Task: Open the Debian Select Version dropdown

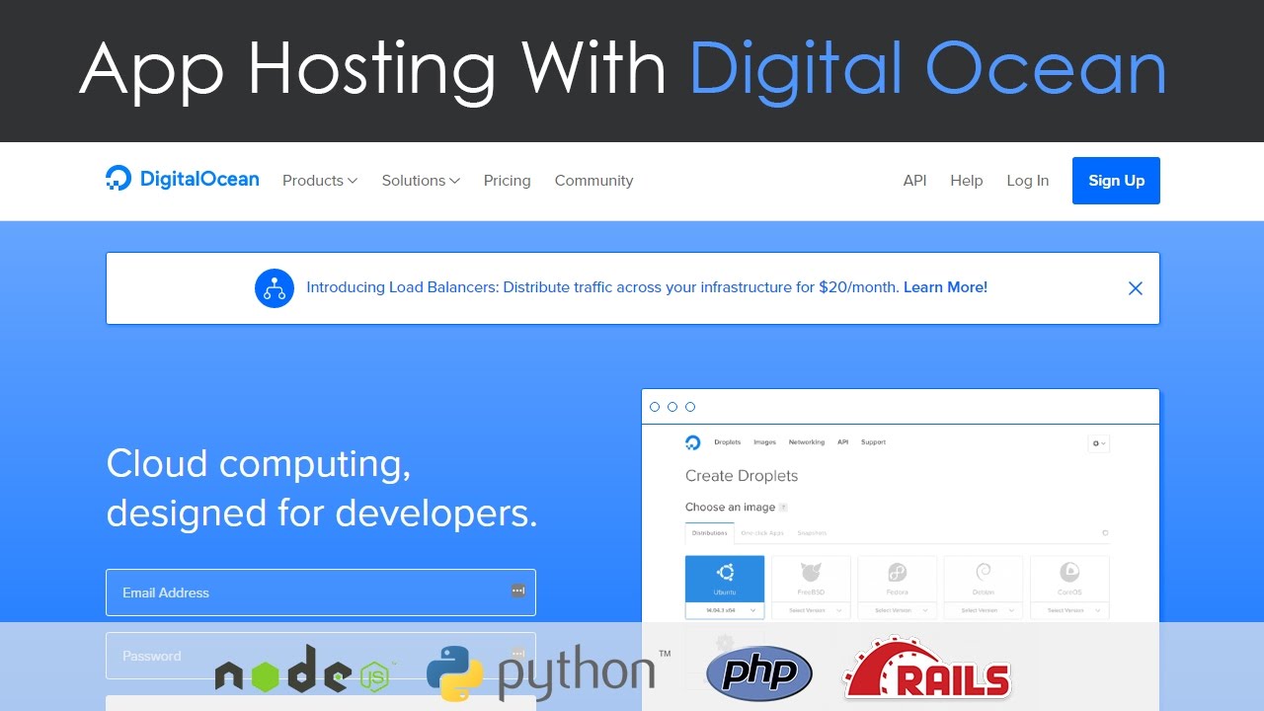Action: 984,610
